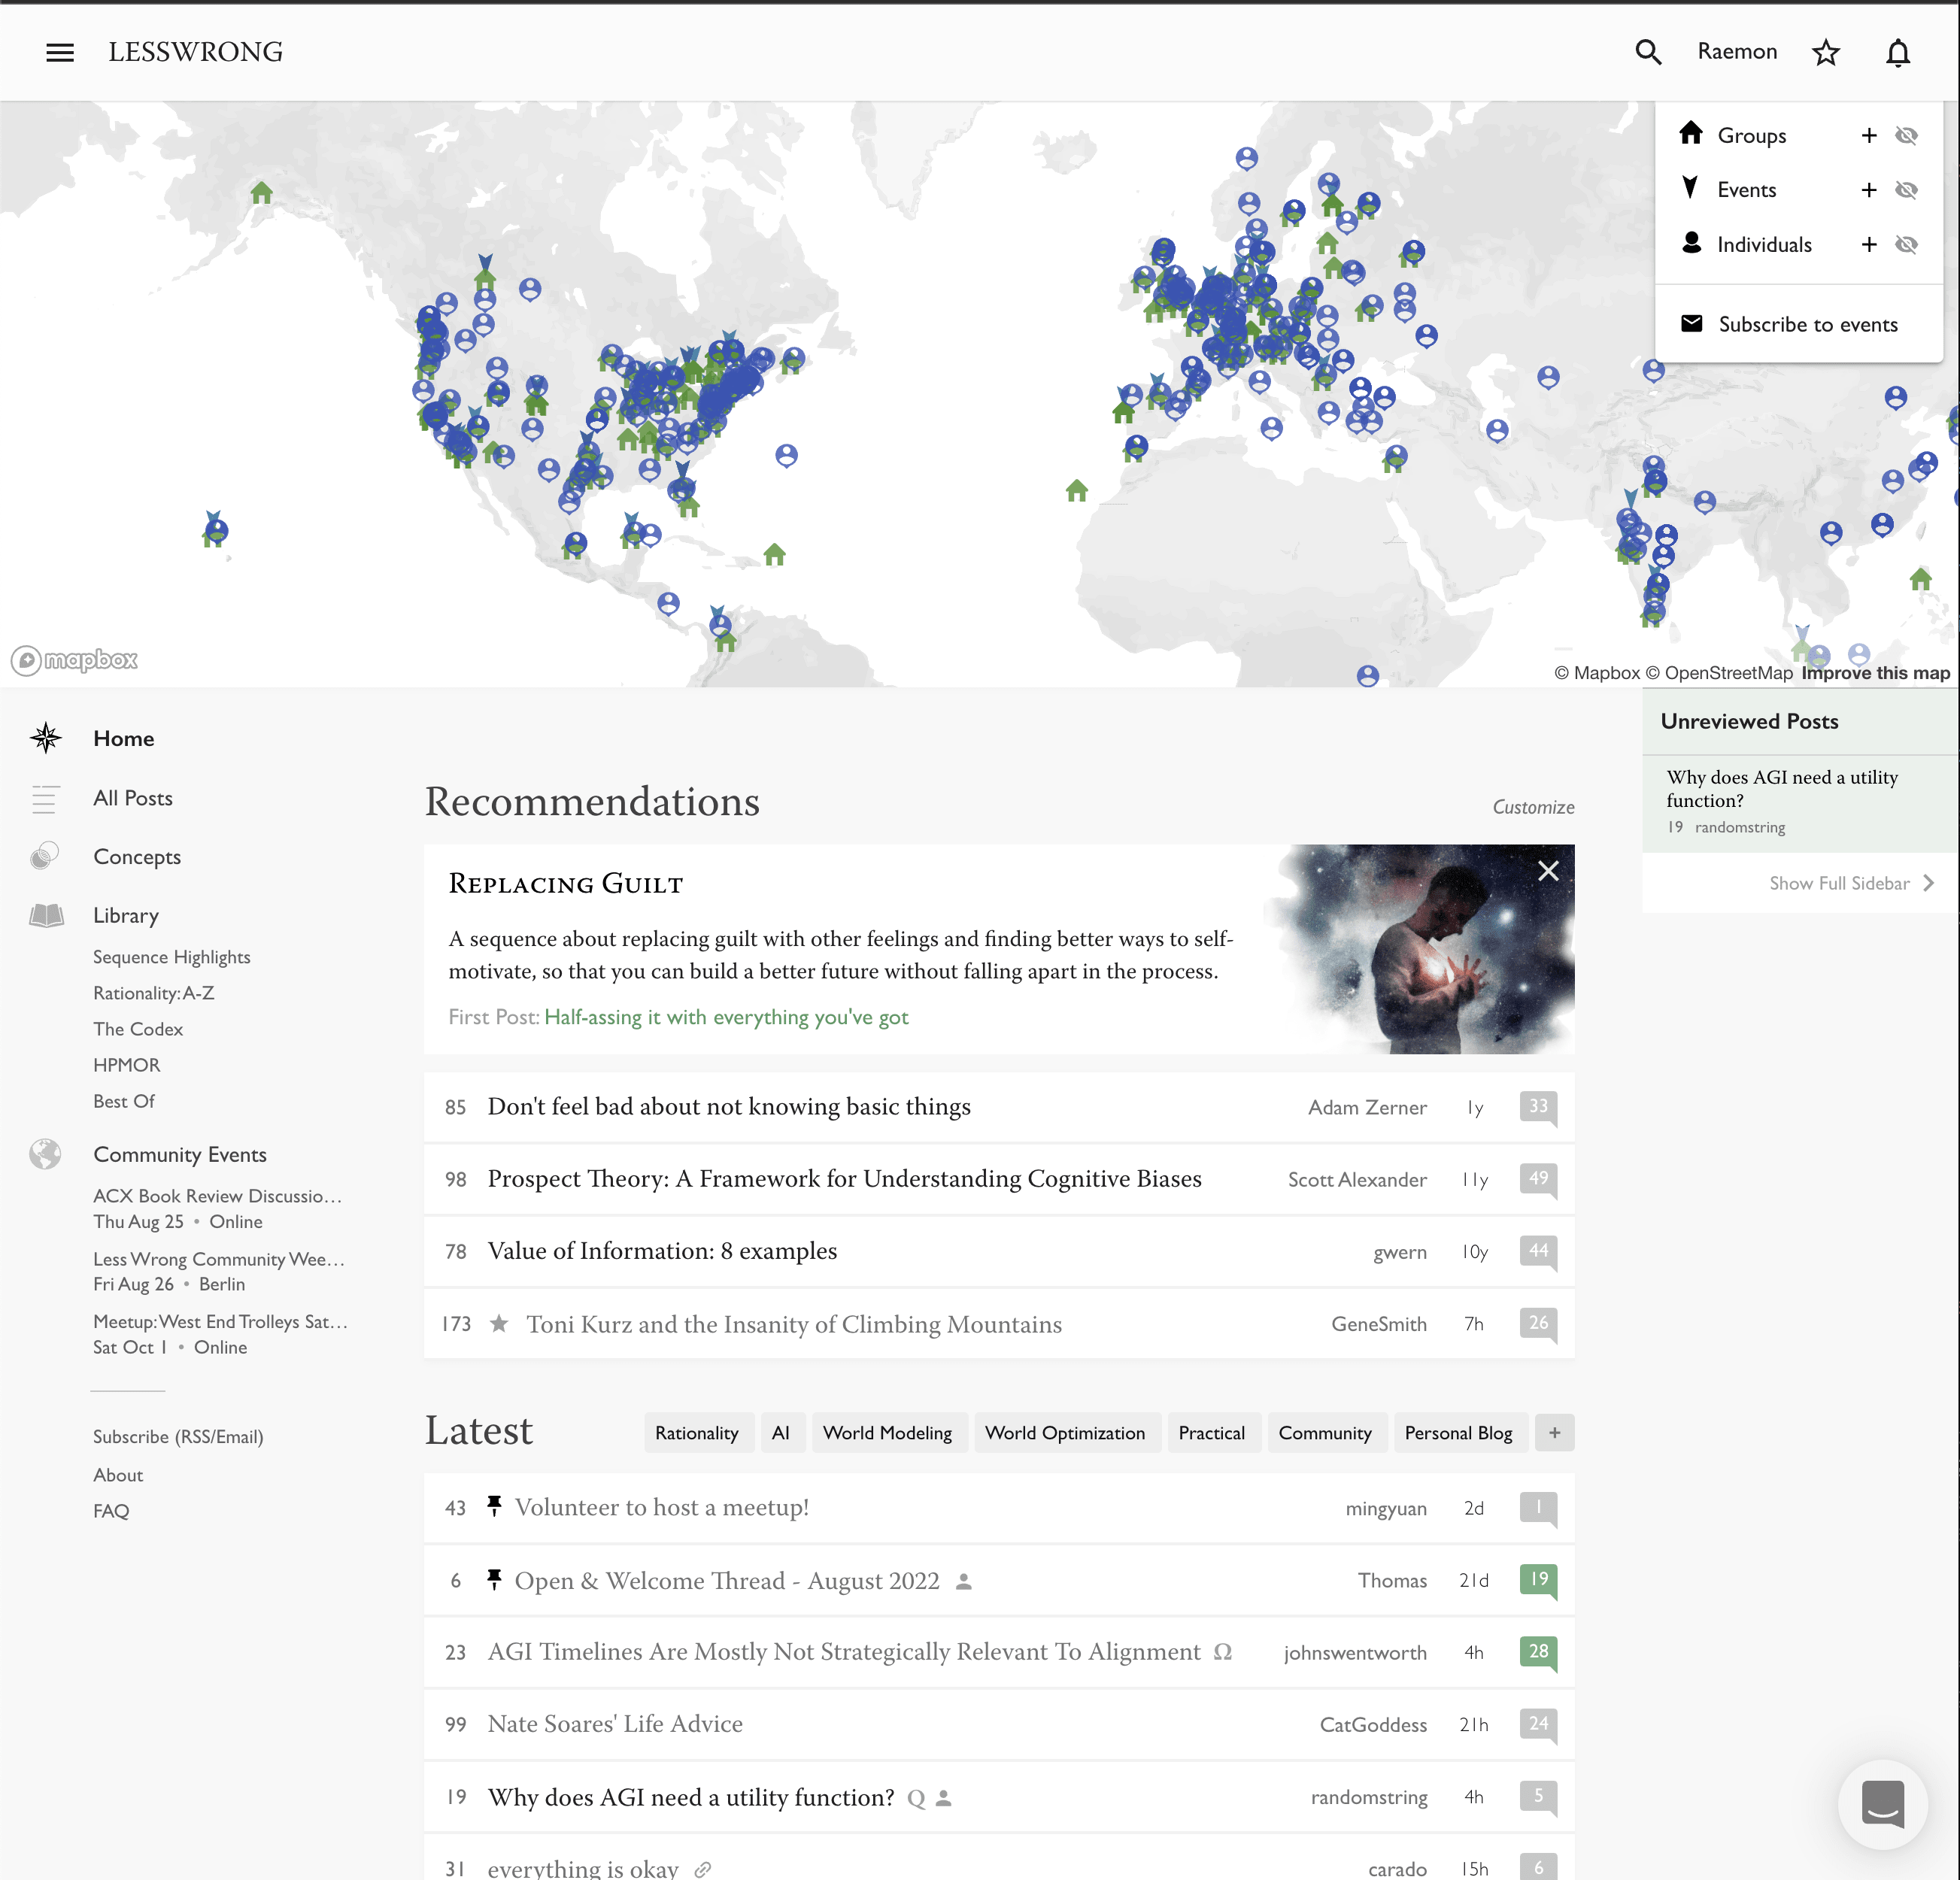Hide Groups markers on the map

(x=1907, y=135)
